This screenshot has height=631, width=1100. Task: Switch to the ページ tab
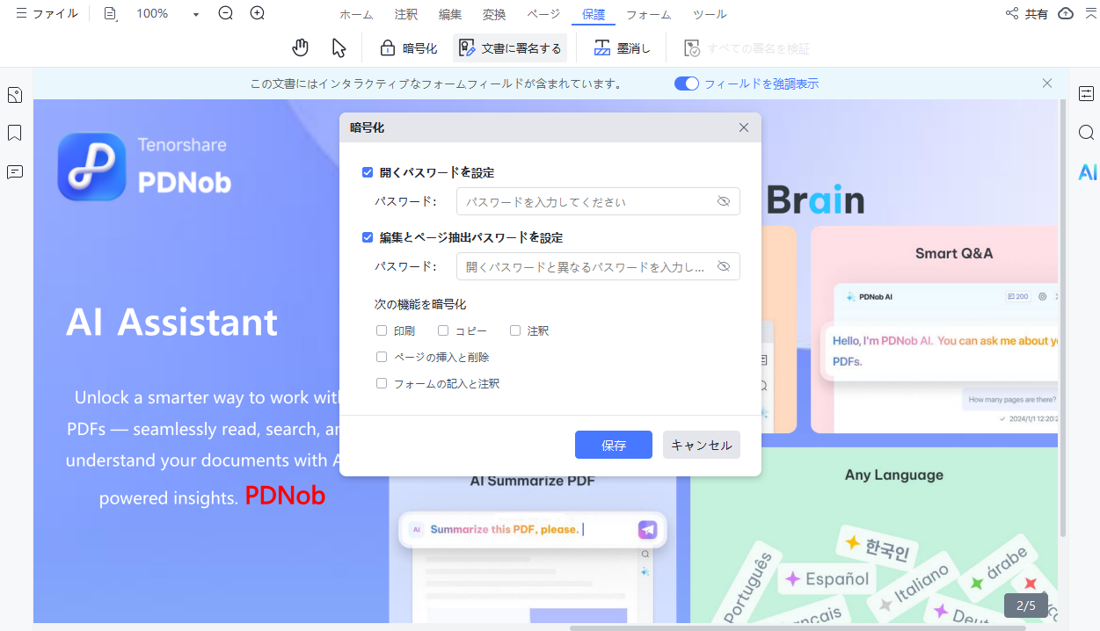tap(543, 14)
